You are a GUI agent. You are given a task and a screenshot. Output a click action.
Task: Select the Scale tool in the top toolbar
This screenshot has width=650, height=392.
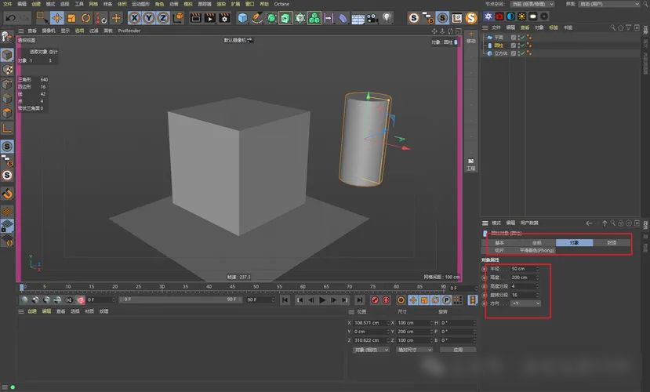tap(71, 18)
